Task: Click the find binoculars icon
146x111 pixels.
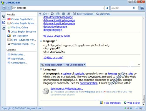Action: click(69, 14)
